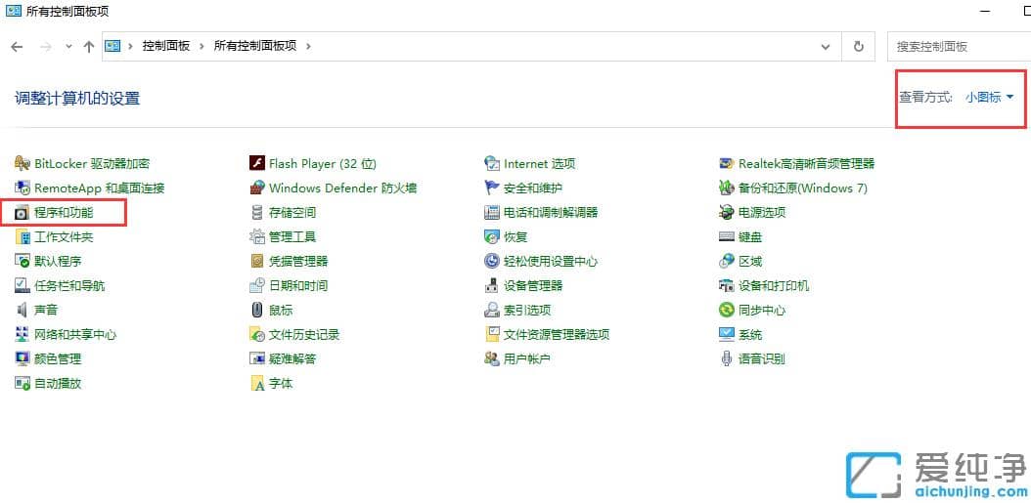Open Realtek高清晰音频管理器 icon

pos(727,164)
